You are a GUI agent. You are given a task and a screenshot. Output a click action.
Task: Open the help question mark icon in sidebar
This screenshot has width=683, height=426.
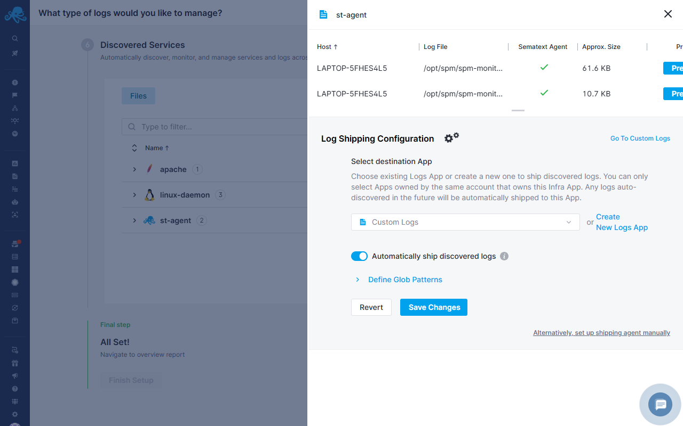(x=15, y=388)
